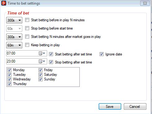Screen dimensions: 152x114
Task: Toggle the Ignore date checkbox
Action: (x=101, y=54)
